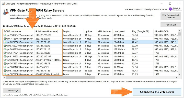Click server icon beside vpn369531901.opengw.net
Image resolution: width=184 pixels, height=98 pixels.
[x=5, y=49]
